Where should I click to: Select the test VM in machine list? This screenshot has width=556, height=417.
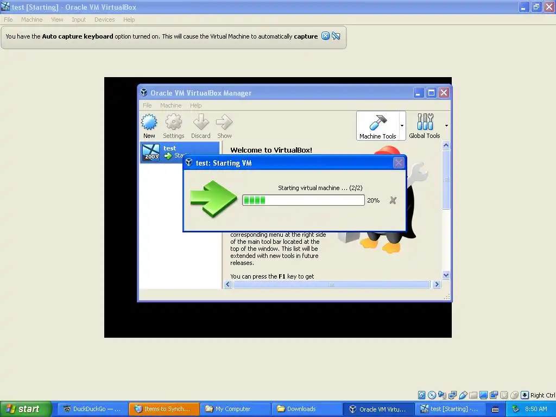pos(180,152)
